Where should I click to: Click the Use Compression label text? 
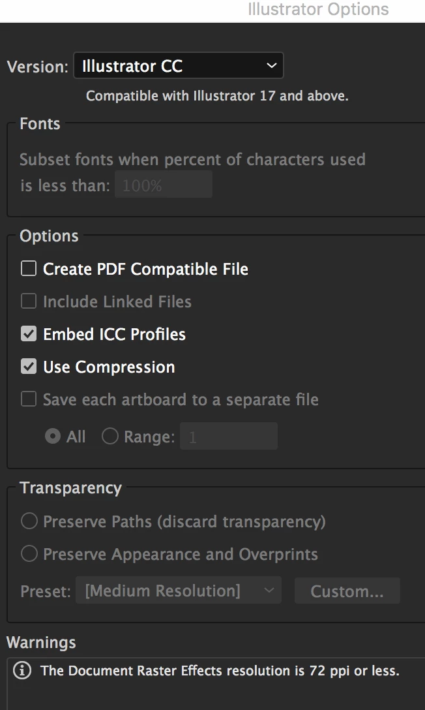pos(109,367)
